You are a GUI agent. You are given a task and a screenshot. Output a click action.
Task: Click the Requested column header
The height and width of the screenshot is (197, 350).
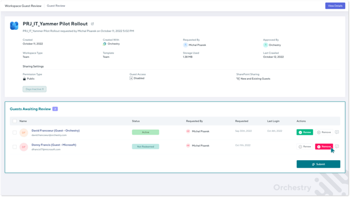(x=242, y=121)
